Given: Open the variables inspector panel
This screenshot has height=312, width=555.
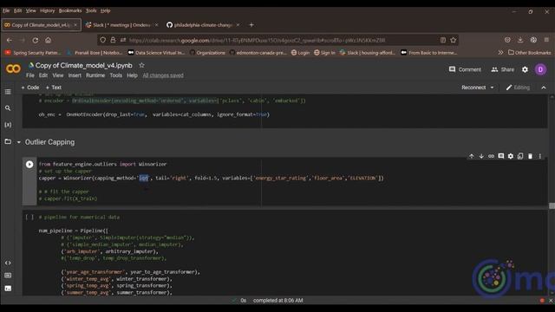Looking at the screenshot, I should tap(8, 125).
